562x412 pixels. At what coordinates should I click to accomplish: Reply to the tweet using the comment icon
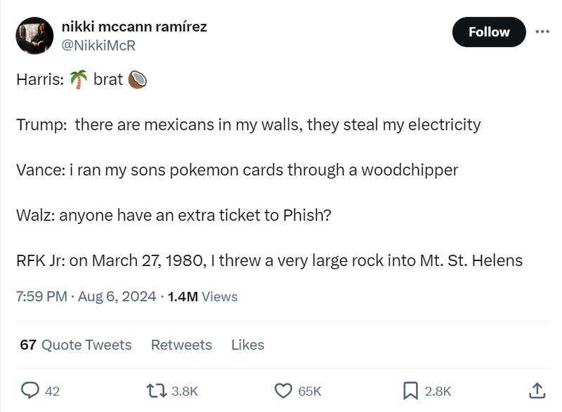pos(30,391)
